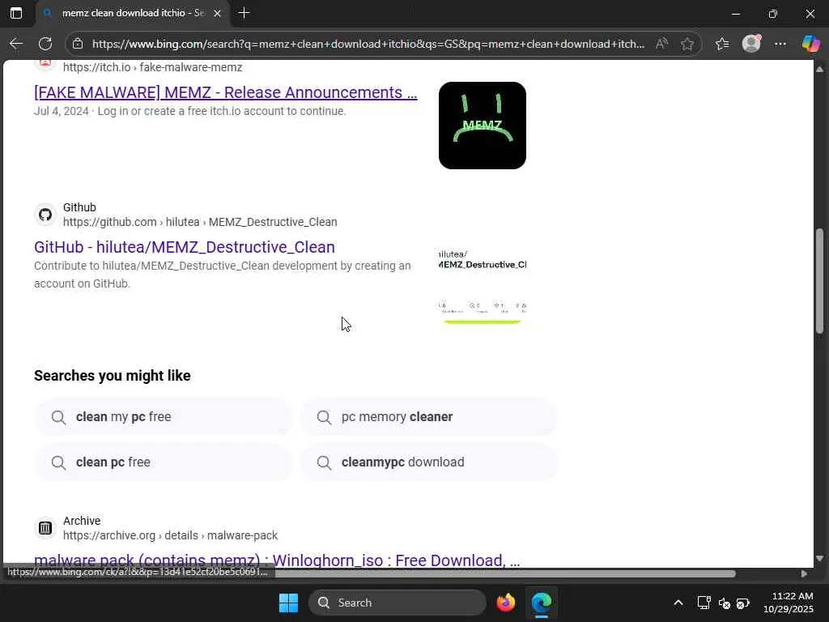This screenshot has width=829, height=622.
Task: Click the scroll up arrow
Action: coord(819,70)
